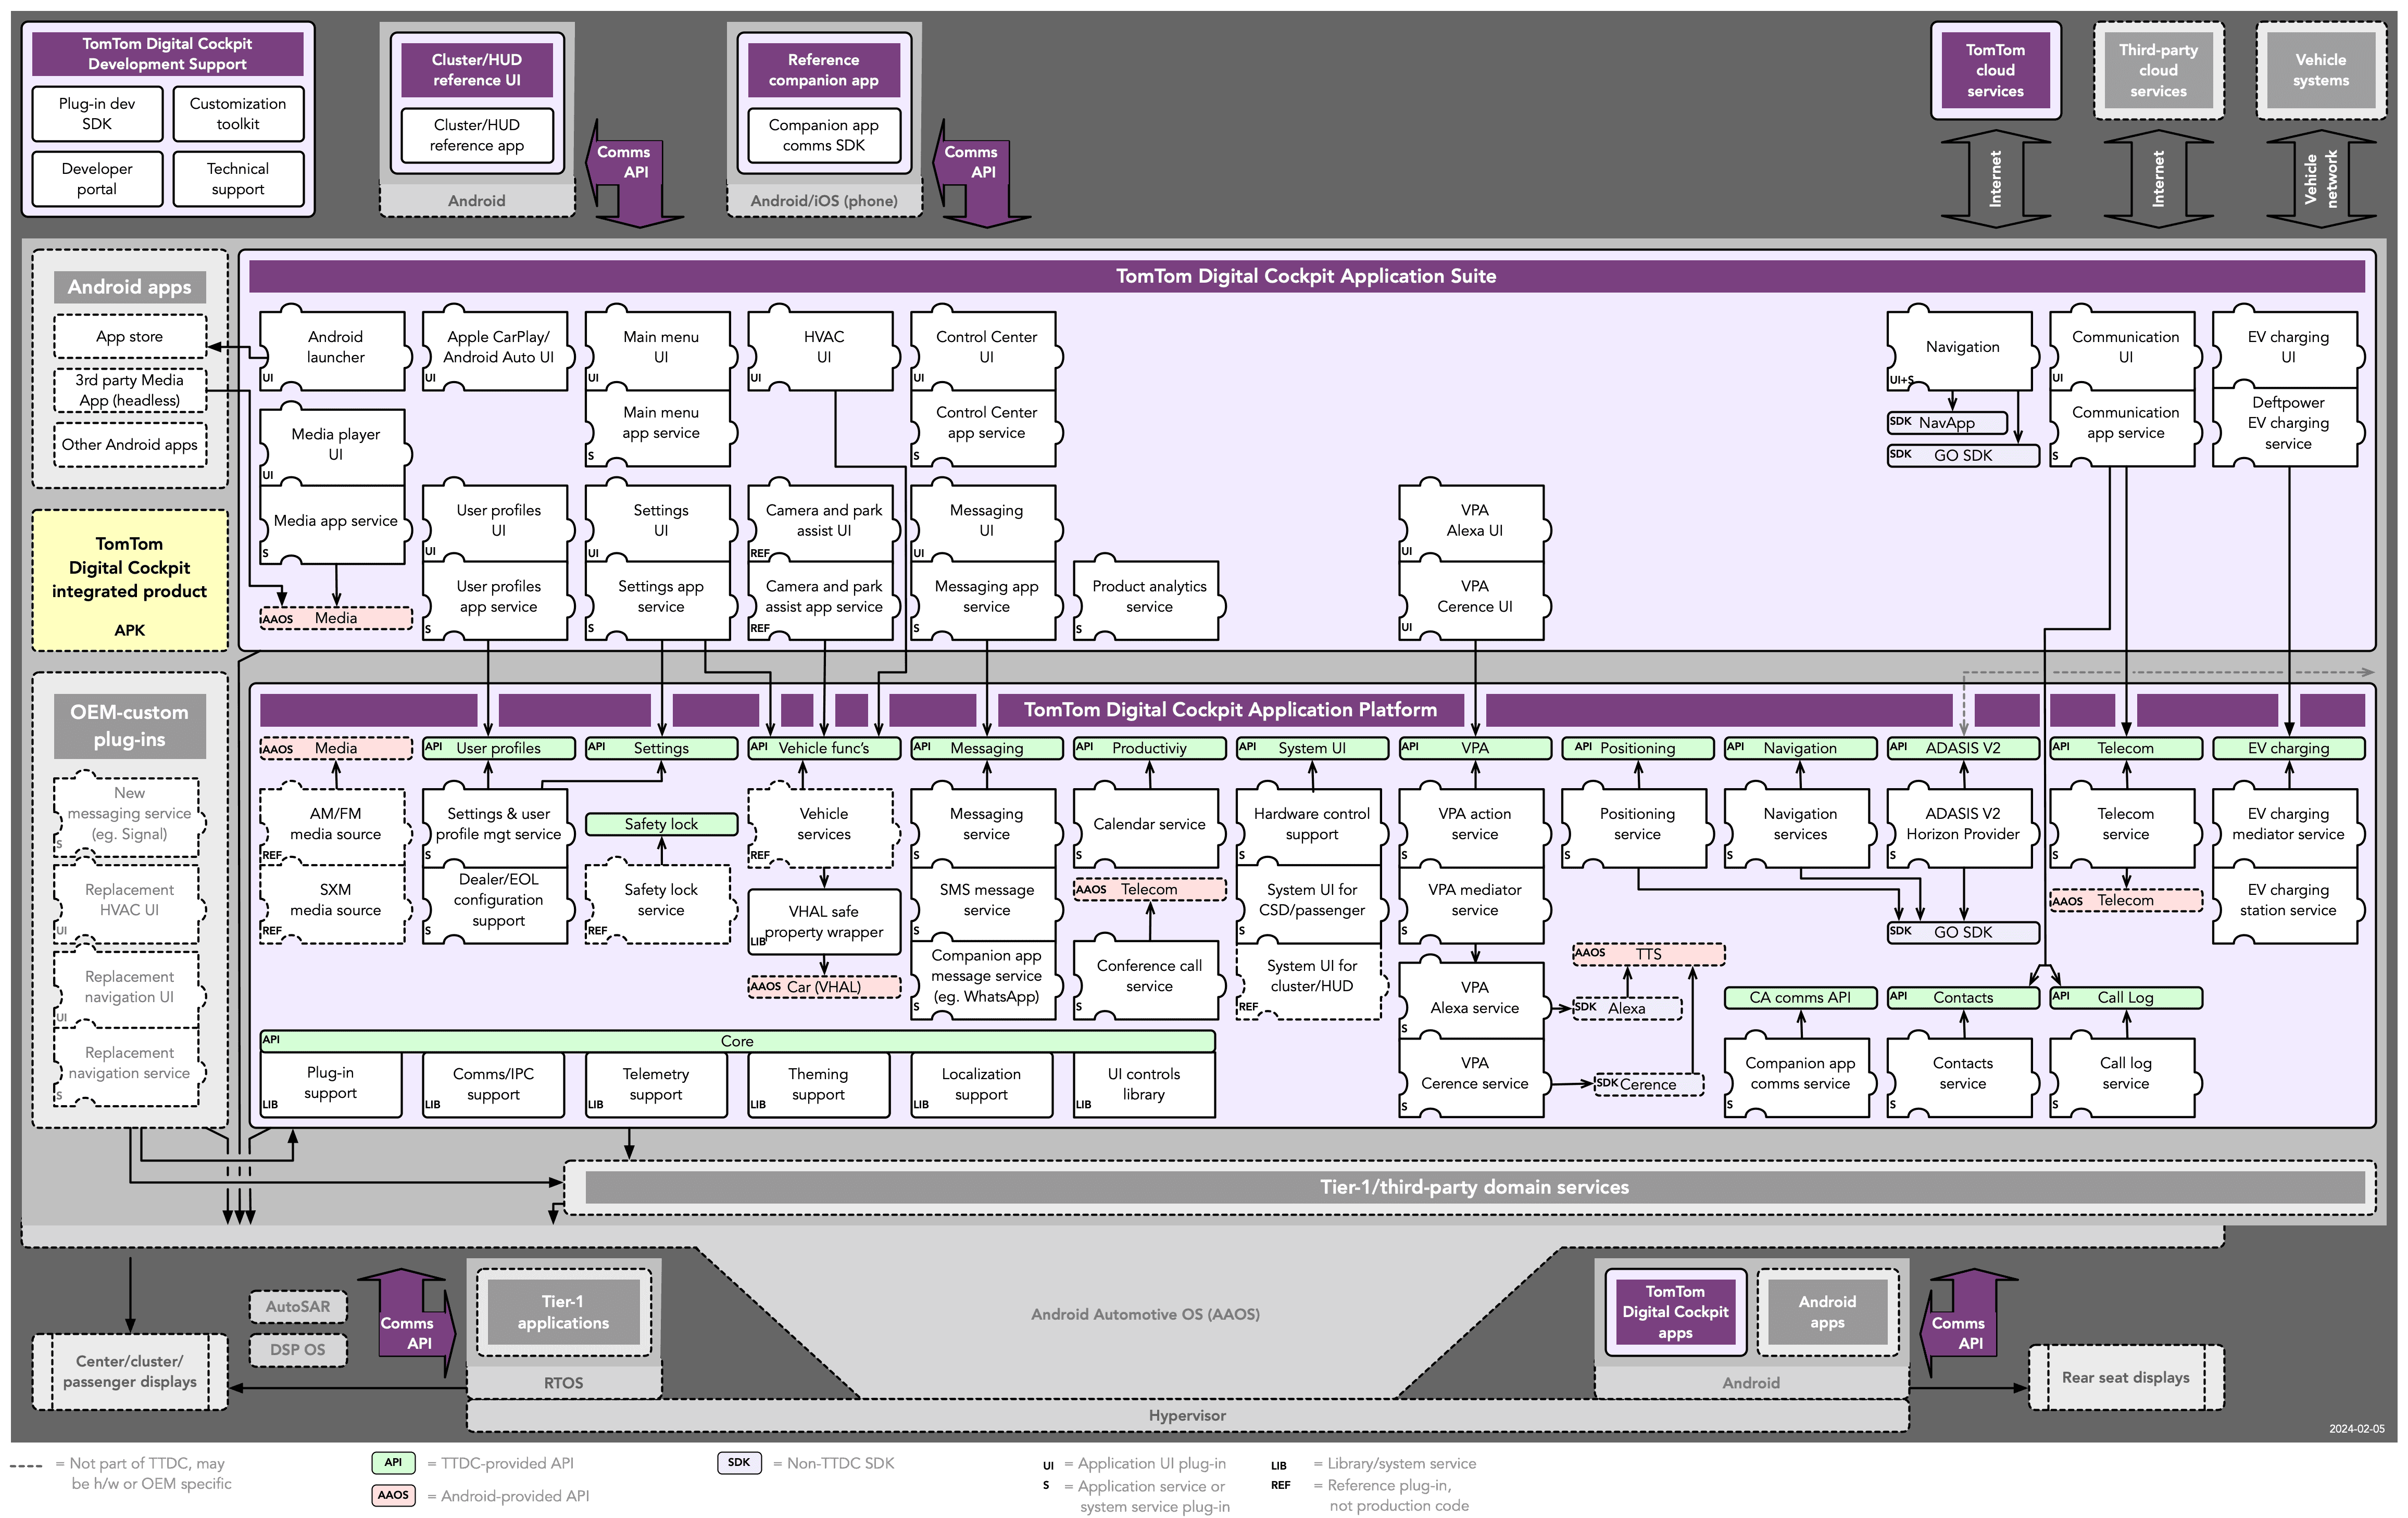Click the Vehicle network double arrow
2408x1518 pixels.
tap(2320, 179)
